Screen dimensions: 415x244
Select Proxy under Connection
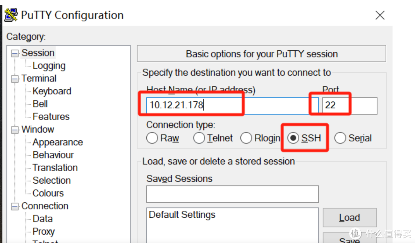pyautogui.click(x=43, y=231)
